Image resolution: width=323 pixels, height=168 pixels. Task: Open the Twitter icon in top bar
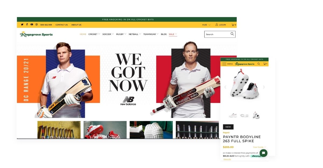(x=22, y=25)
